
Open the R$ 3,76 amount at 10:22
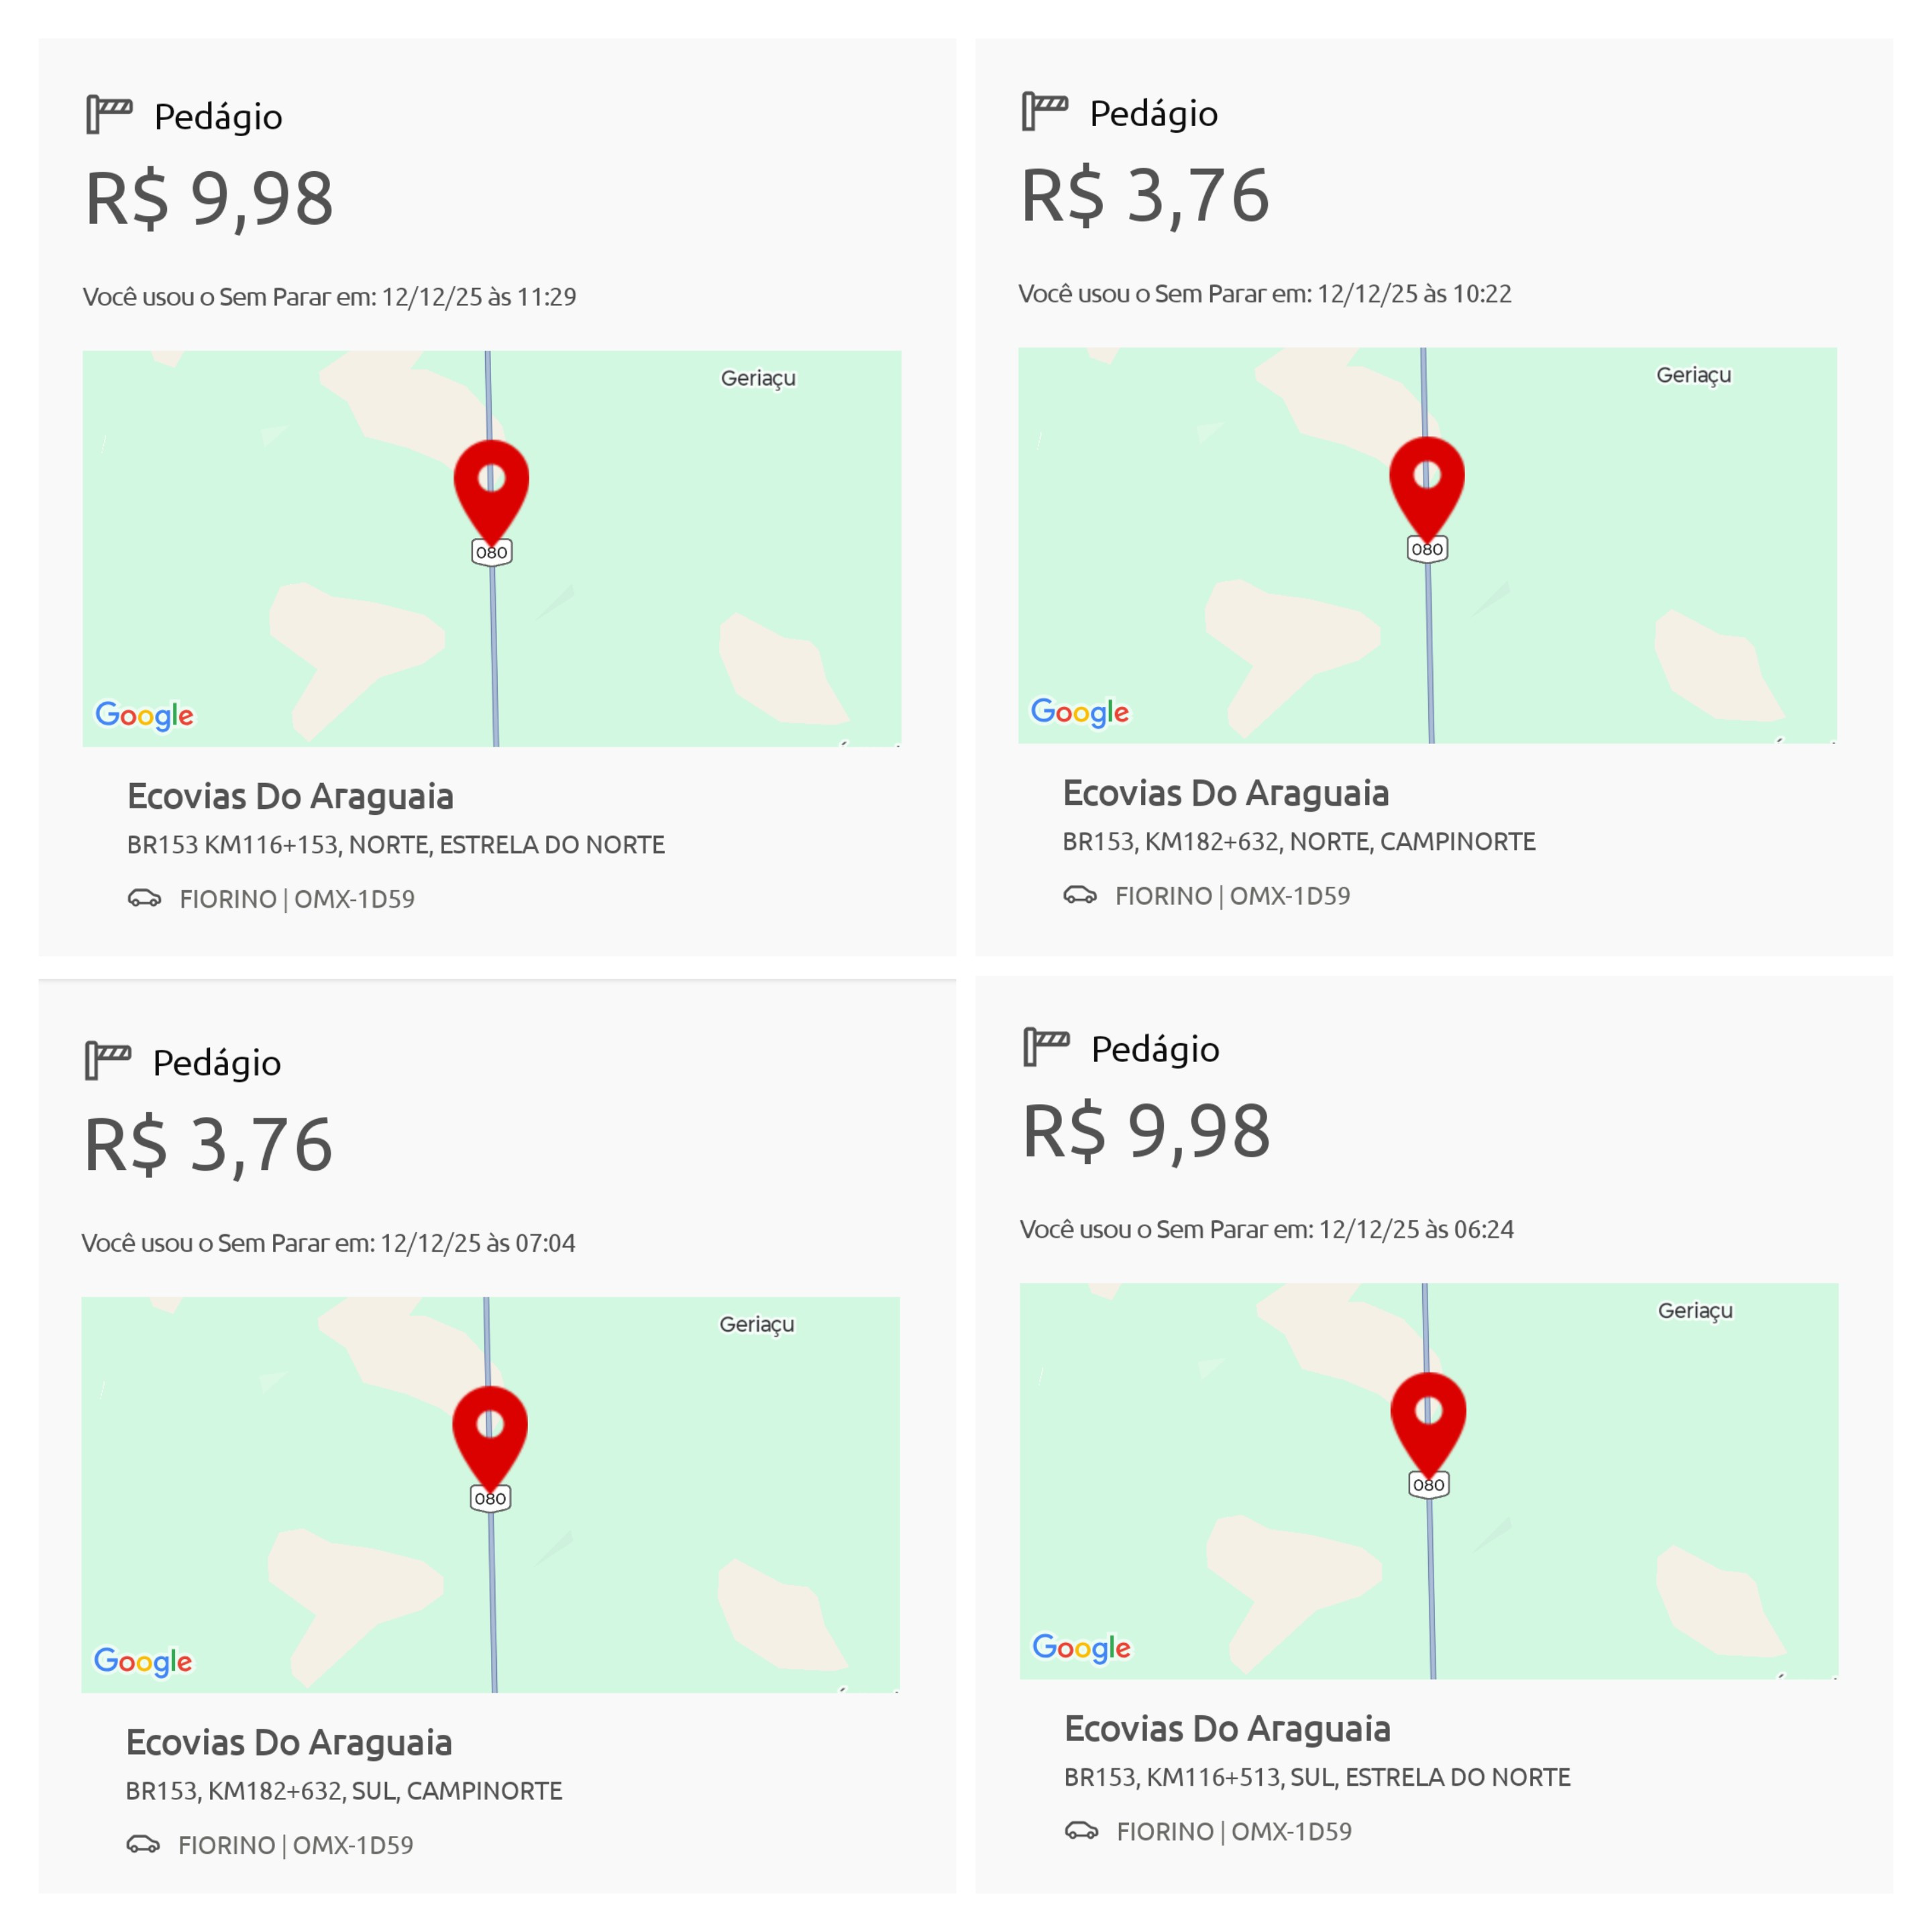(x=1145, y=195)
